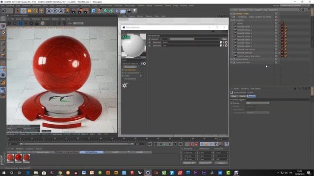Click the first green generator icon
This screenshot has width=314, height=176.
105,11
